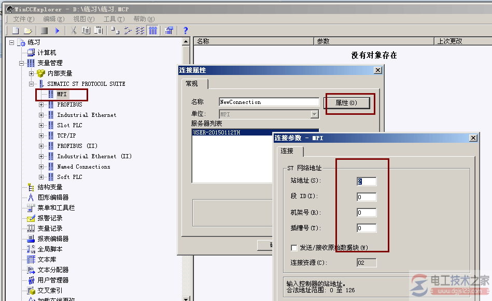Click the Cut scissors toolbar icon
The height and width of the screenshot is (301, 492).
point(74,31)
